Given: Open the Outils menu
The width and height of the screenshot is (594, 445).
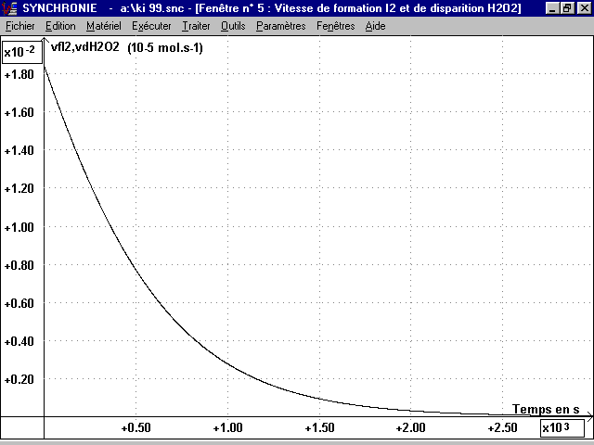Looking at the screenshot, I should 233,26.
